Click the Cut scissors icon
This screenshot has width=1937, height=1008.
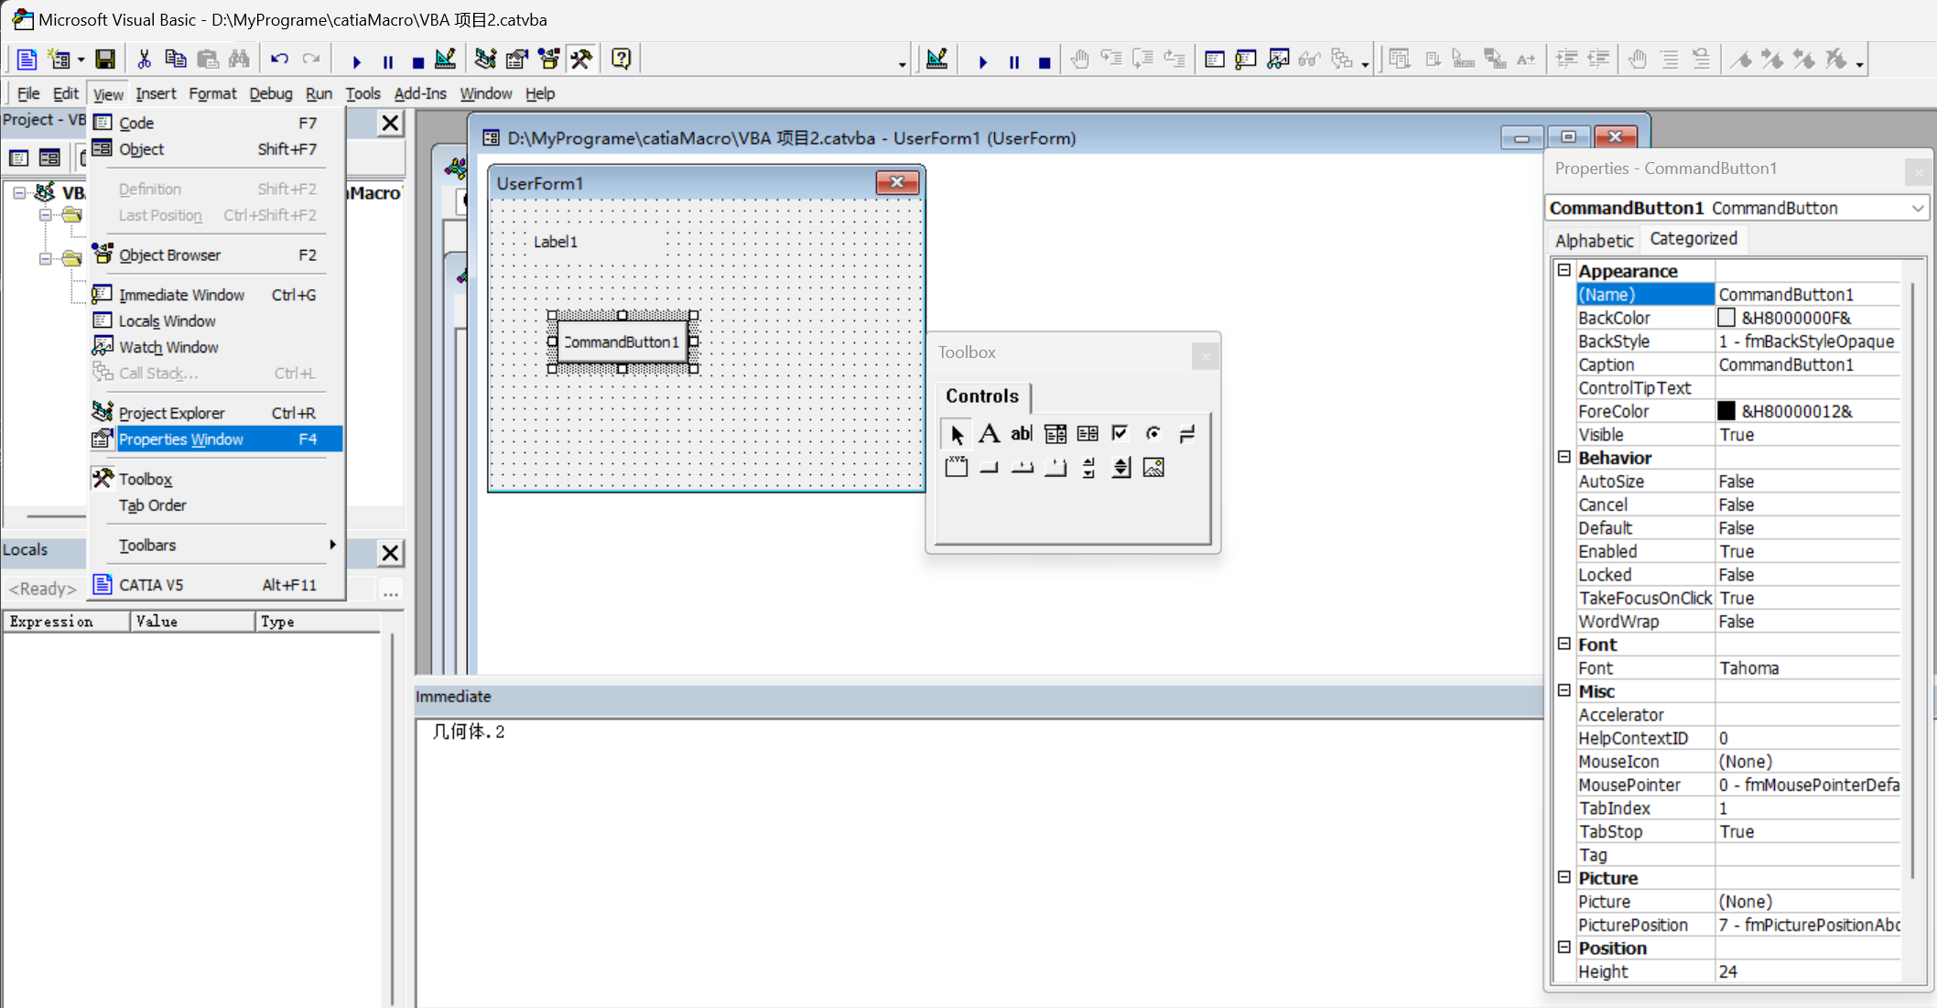[144, 60]
